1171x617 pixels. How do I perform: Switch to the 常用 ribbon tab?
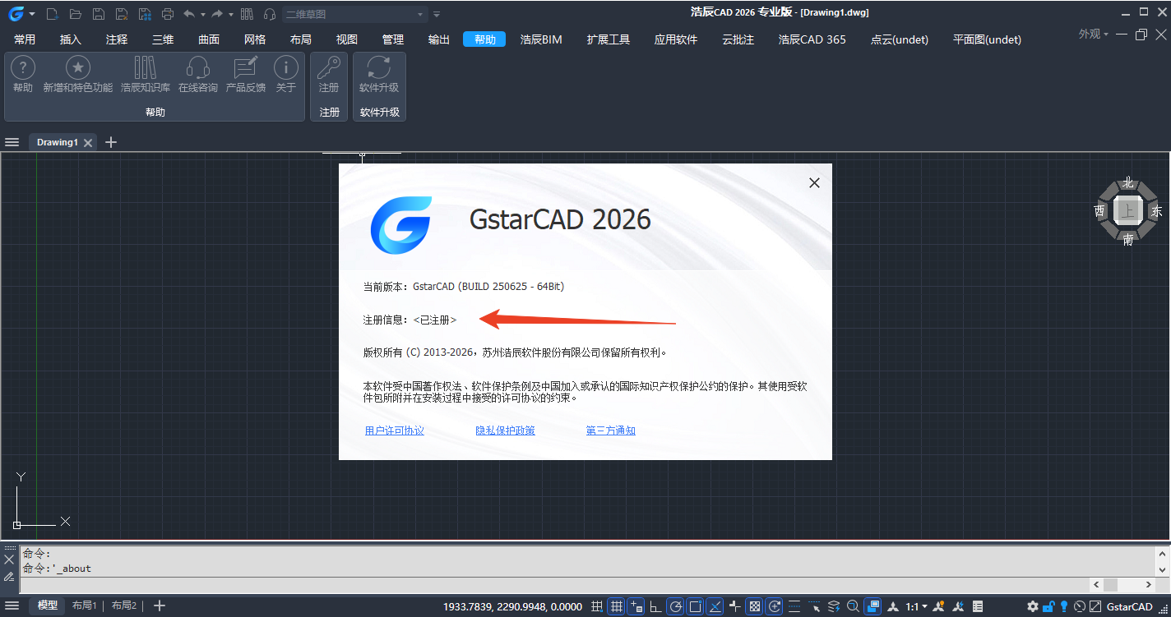pos(25,39)
